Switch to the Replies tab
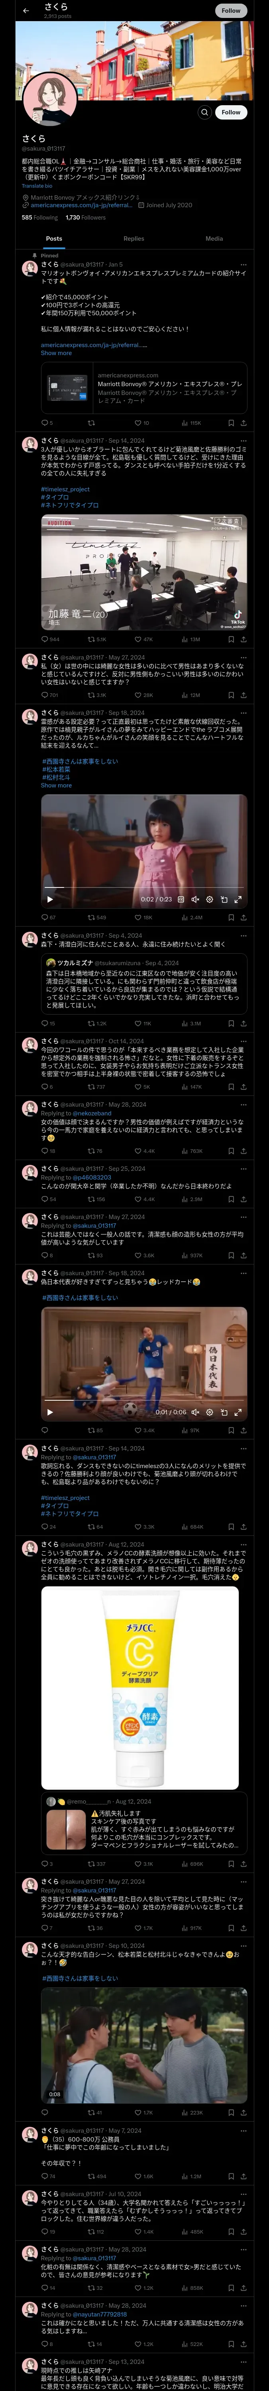 pos(134,239)
